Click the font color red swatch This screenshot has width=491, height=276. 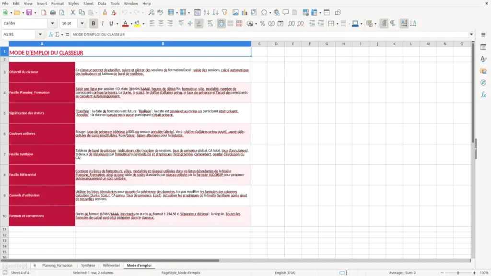pos(125,23)
